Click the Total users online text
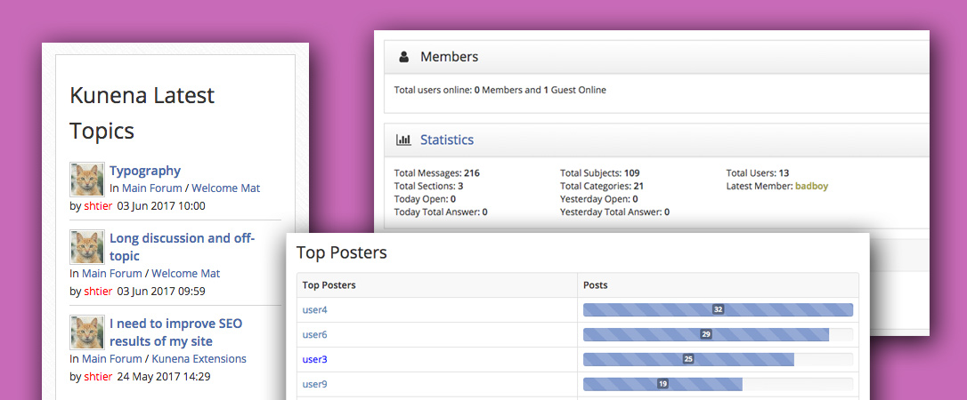 (x=500, y=90)
